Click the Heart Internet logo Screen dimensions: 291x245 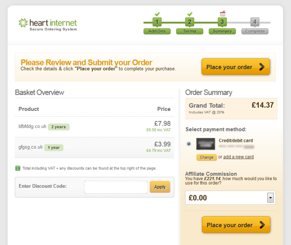point(48,25)
